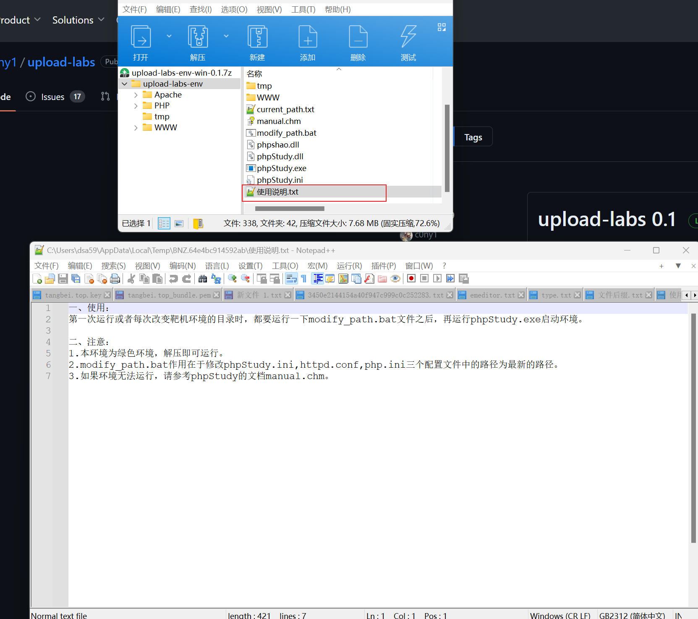The height and width of the screenshot is (619, 698).
Task: Switch to tangbei.top.key tab in Notepad++
Action: 72,295
